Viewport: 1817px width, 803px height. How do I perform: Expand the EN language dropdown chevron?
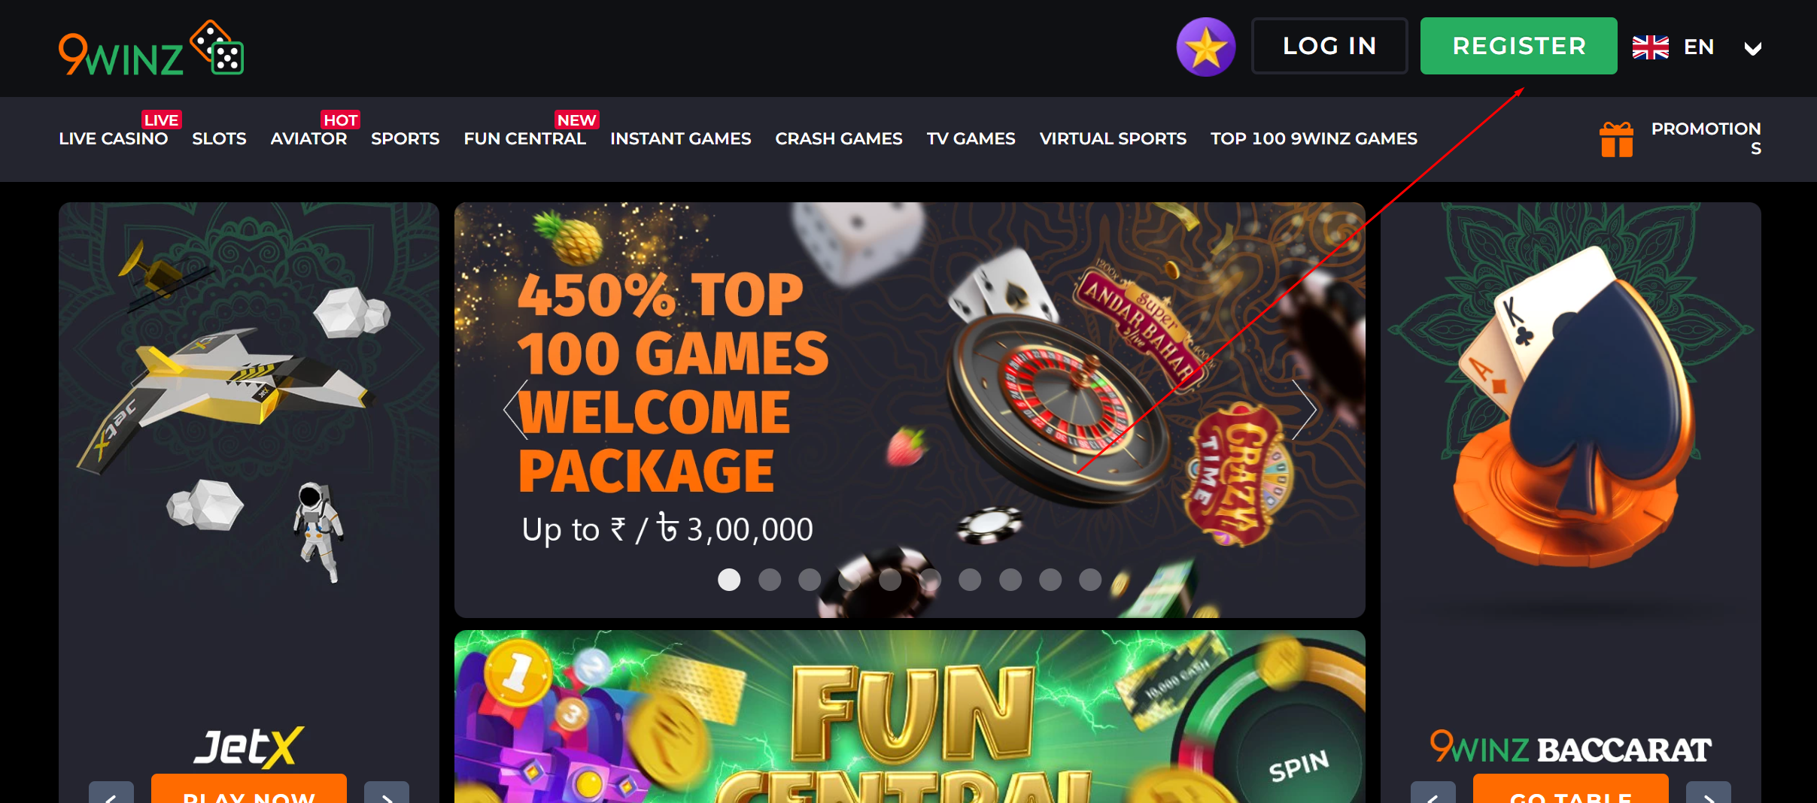(x=1752, y=49)
